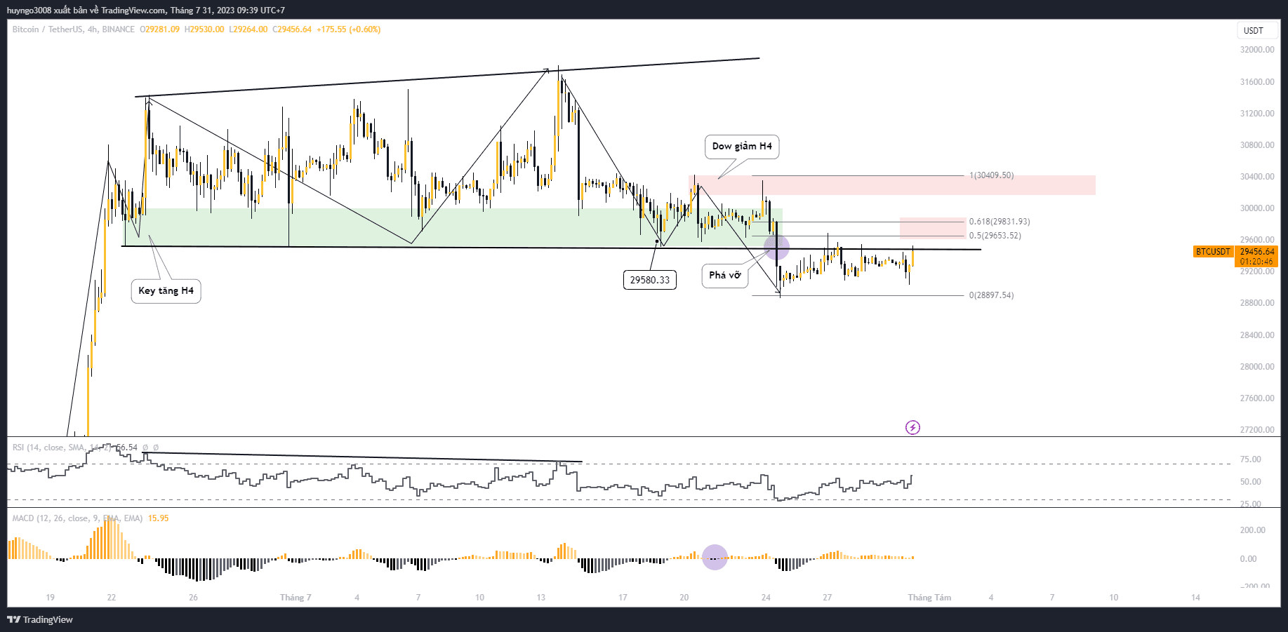Click the 32000.00 price axis label
The image size is (1288, 632).
[1257, 50]
